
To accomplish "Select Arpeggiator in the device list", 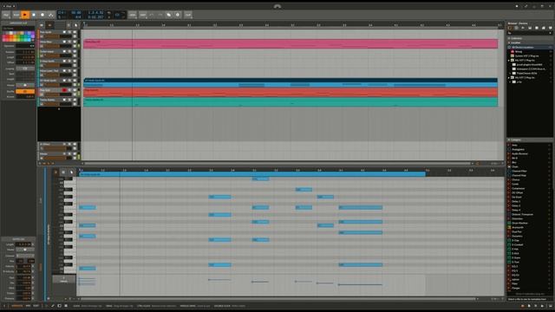I will pyautogui.click(x=530, y=149).
